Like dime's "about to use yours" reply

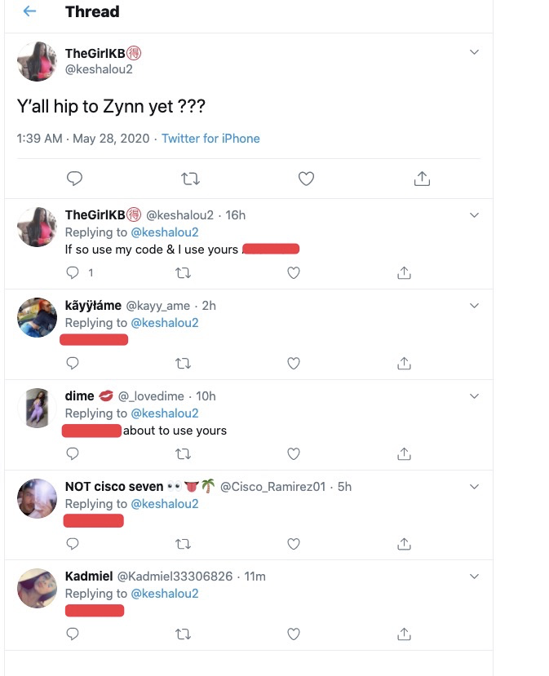[294, 453]
